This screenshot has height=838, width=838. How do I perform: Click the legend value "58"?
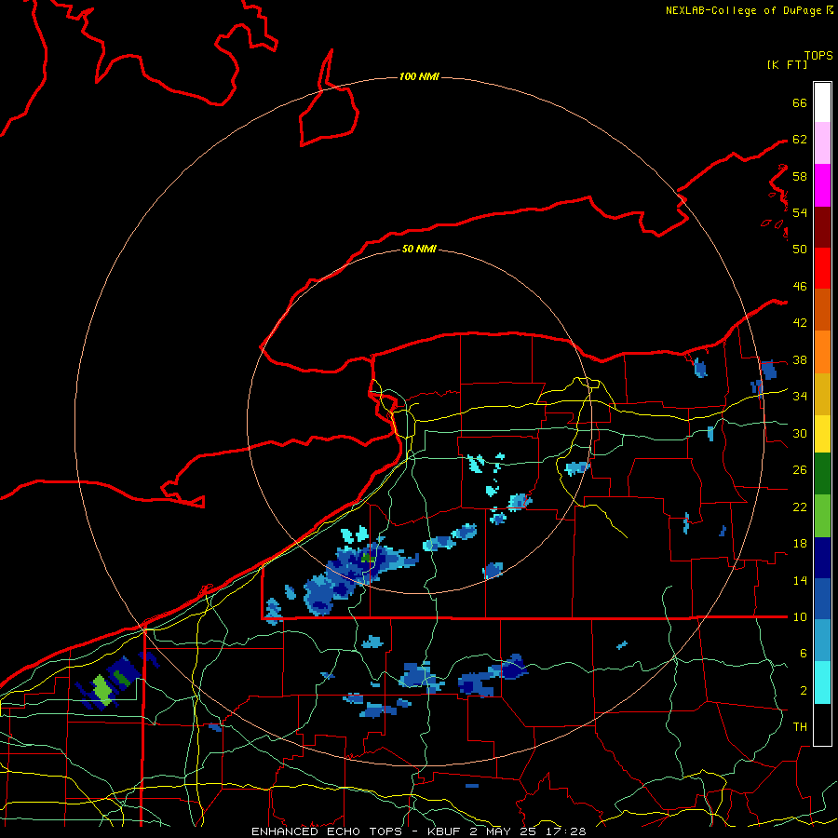800,176
